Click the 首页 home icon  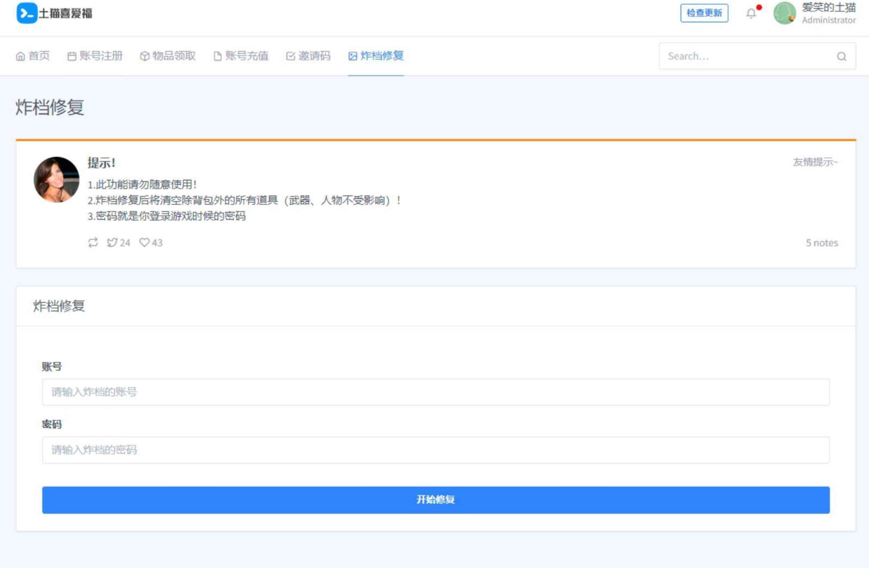21,56
